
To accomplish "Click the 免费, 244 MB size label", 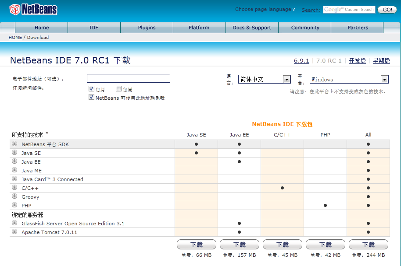I will tap(368, 255).
